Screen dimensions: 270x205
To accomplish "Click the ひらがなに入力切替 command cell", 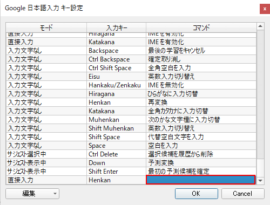I will [201, 94].
